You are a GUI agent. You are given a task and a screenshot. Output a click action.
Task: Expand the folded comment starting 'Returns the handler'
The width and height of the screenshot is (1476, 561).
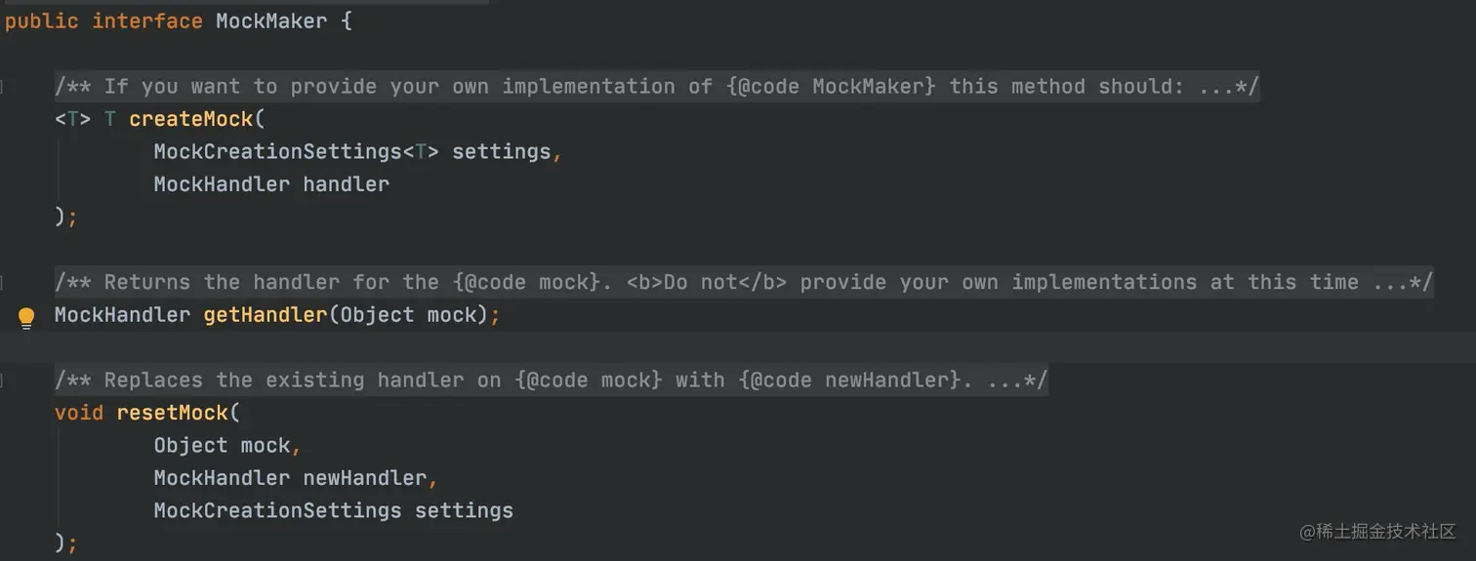744,283
